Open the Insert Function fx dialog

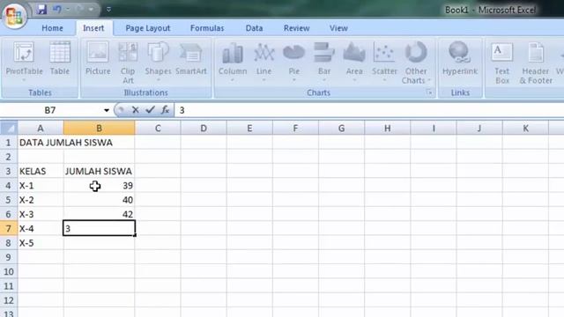(x=165, y=110)
